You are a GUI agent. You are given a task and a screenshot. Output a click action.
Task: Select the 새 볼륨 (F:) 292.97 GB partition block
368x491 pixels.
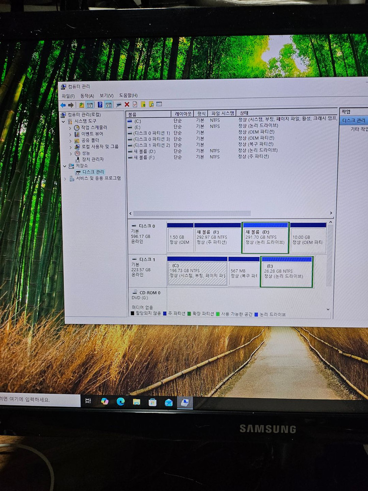click(x=217, y=237)
